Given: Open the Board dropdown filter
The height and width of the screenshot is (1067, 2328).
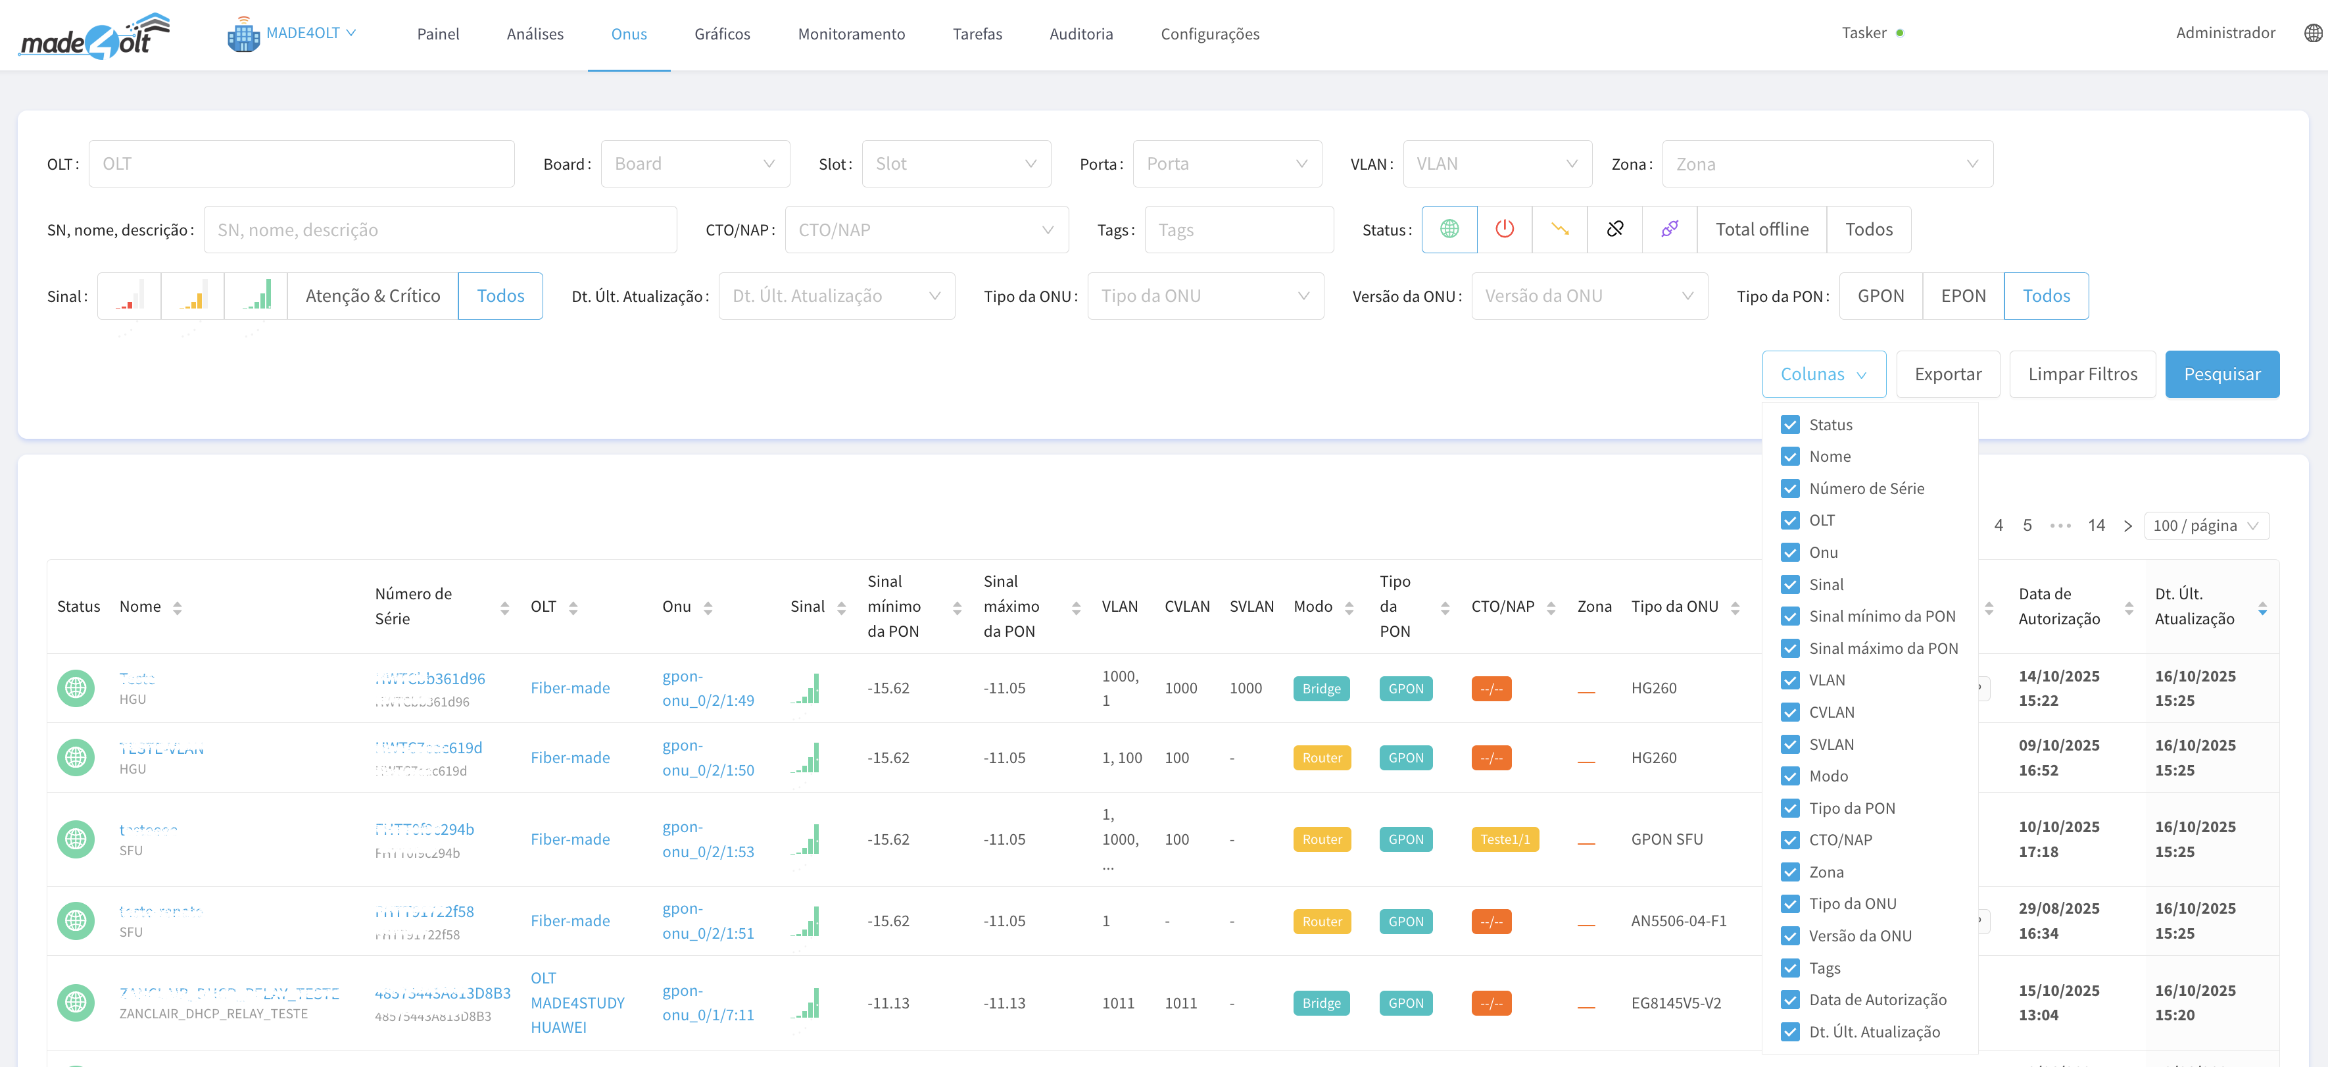Looking at the screenshot, I should coord(694,164).
